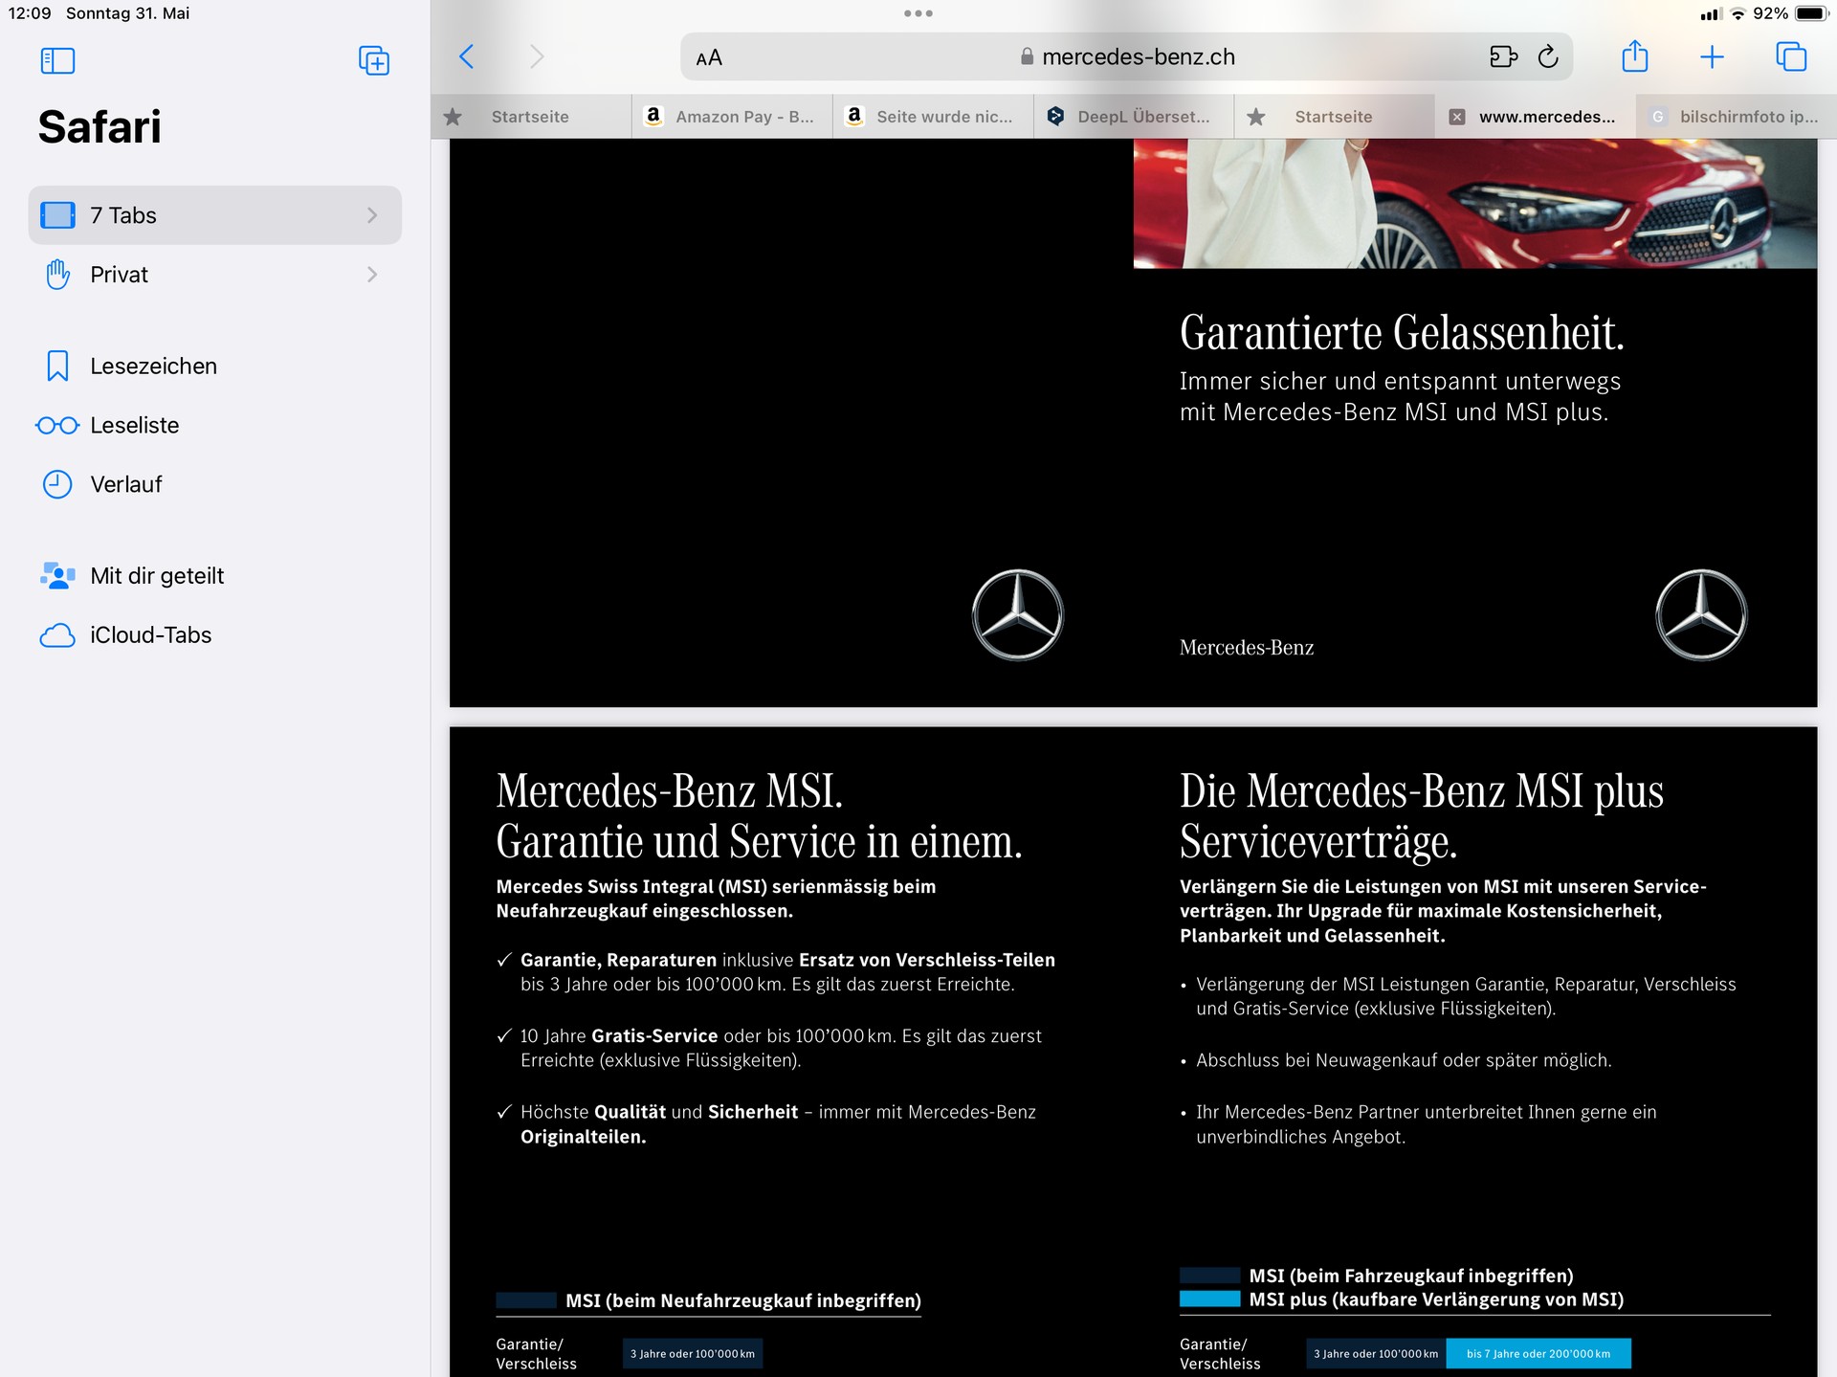The width and height of the screenshot is (1837, 1377).
Task: Switch to the DeepL Übersetzer tab
Action: [1134, 117]
